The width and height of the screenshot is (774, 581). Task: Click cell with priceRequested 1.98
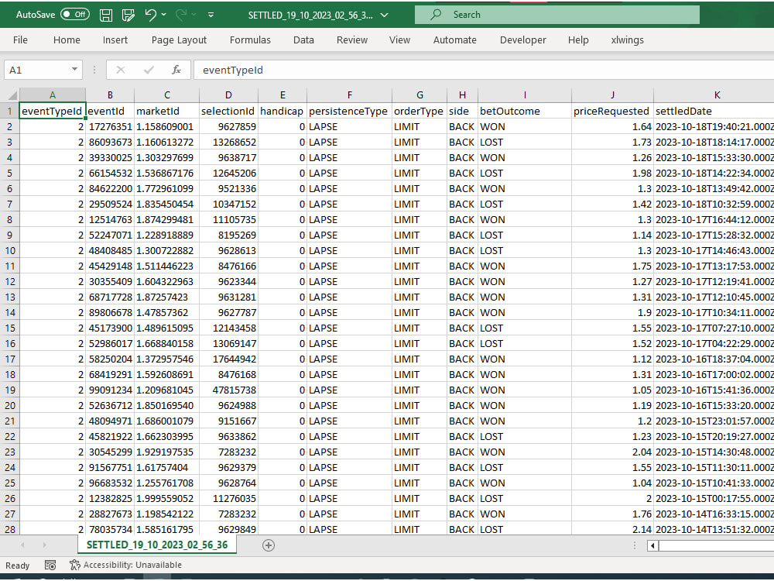(612, 174)
